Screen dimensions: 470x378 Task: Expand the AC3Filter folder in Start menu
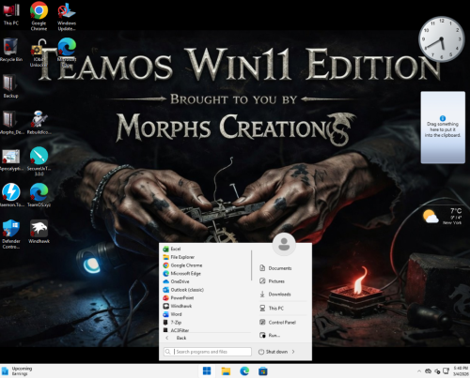click(206, 329)
